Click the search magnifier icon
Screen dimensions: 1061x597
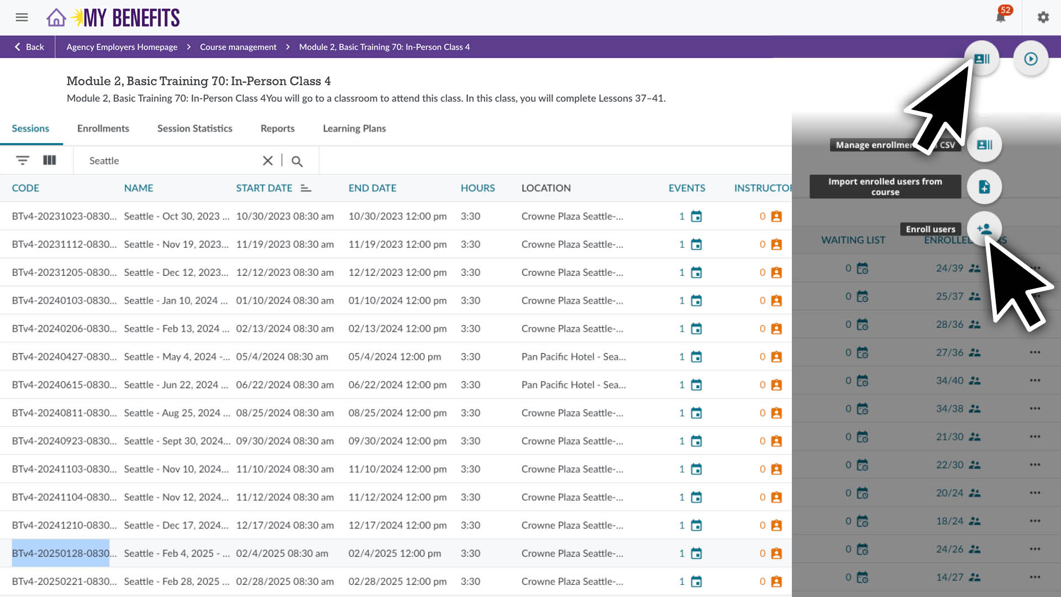pyautogui.click(x=297, y=161)
